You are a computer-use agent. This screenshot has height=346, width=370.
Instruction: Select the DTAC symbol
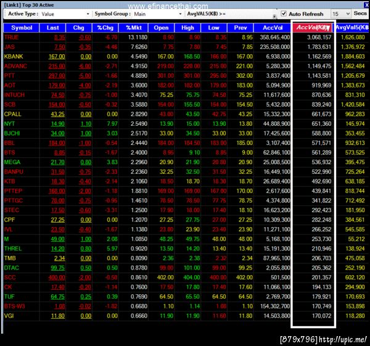11,268
